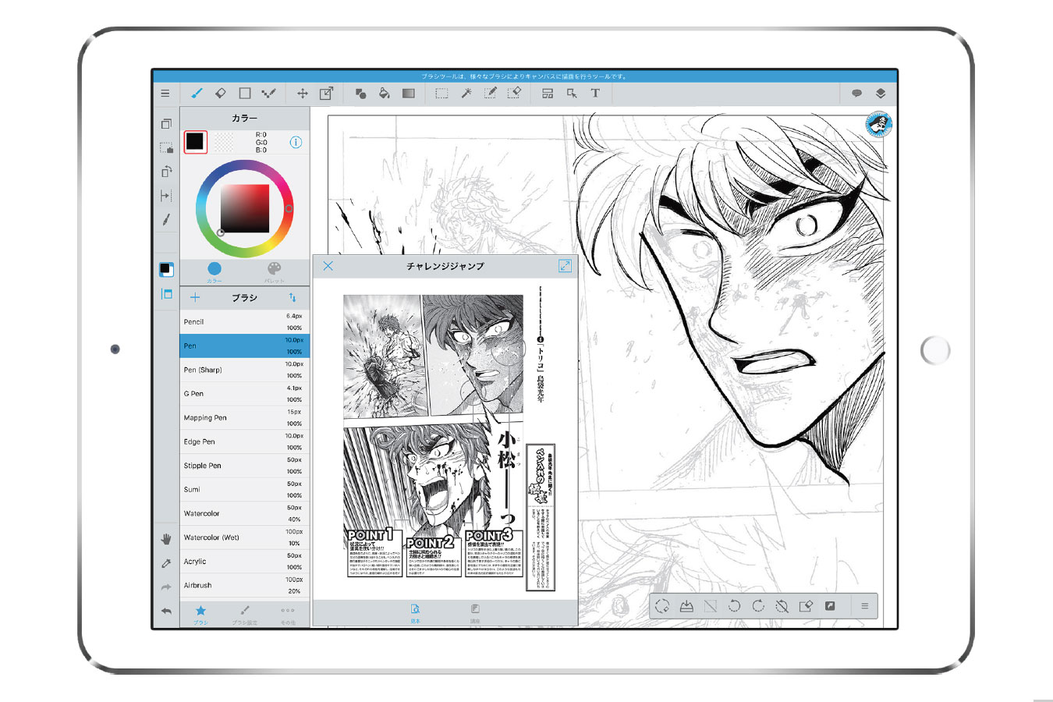The height and width of the screenshot is (702, 1053).
Task: Select the Hand pan tool
Action: pyautogui.click(x=166, y=539)
